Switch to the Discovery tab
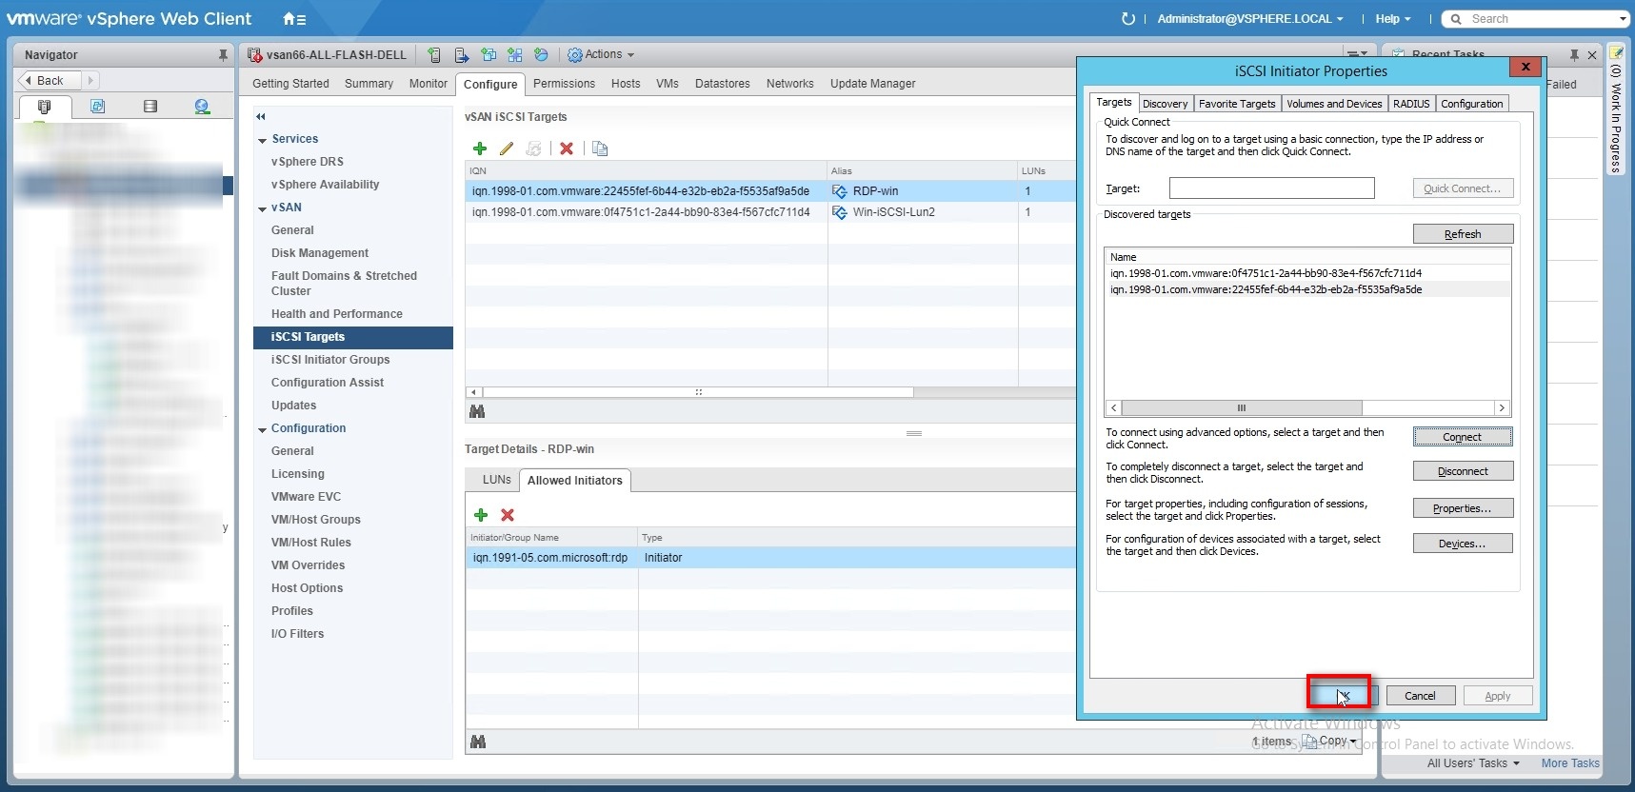The width and height of the screenshot is (1635, 792). point(1165,104)
